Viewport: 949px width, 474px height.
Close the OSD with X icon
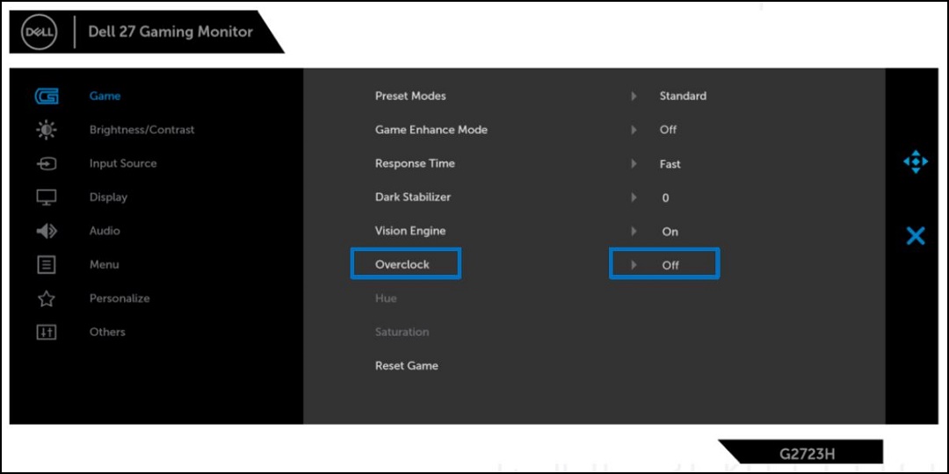coord(916,235)
